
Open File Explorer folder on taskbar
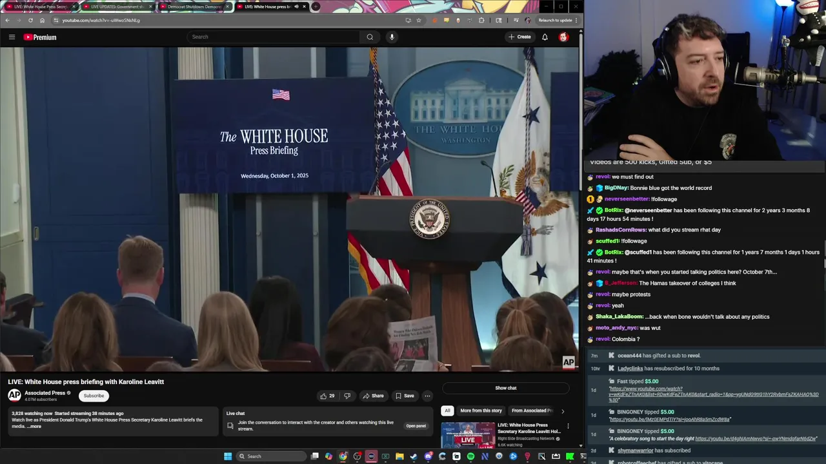pyautogui.click(x=399, y=456)
